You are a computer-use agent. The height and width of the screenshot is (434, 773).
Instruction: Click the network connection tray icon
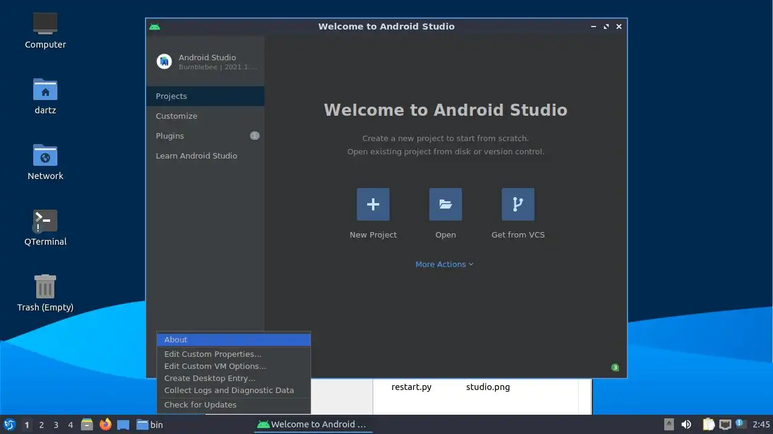coord(725,424)
